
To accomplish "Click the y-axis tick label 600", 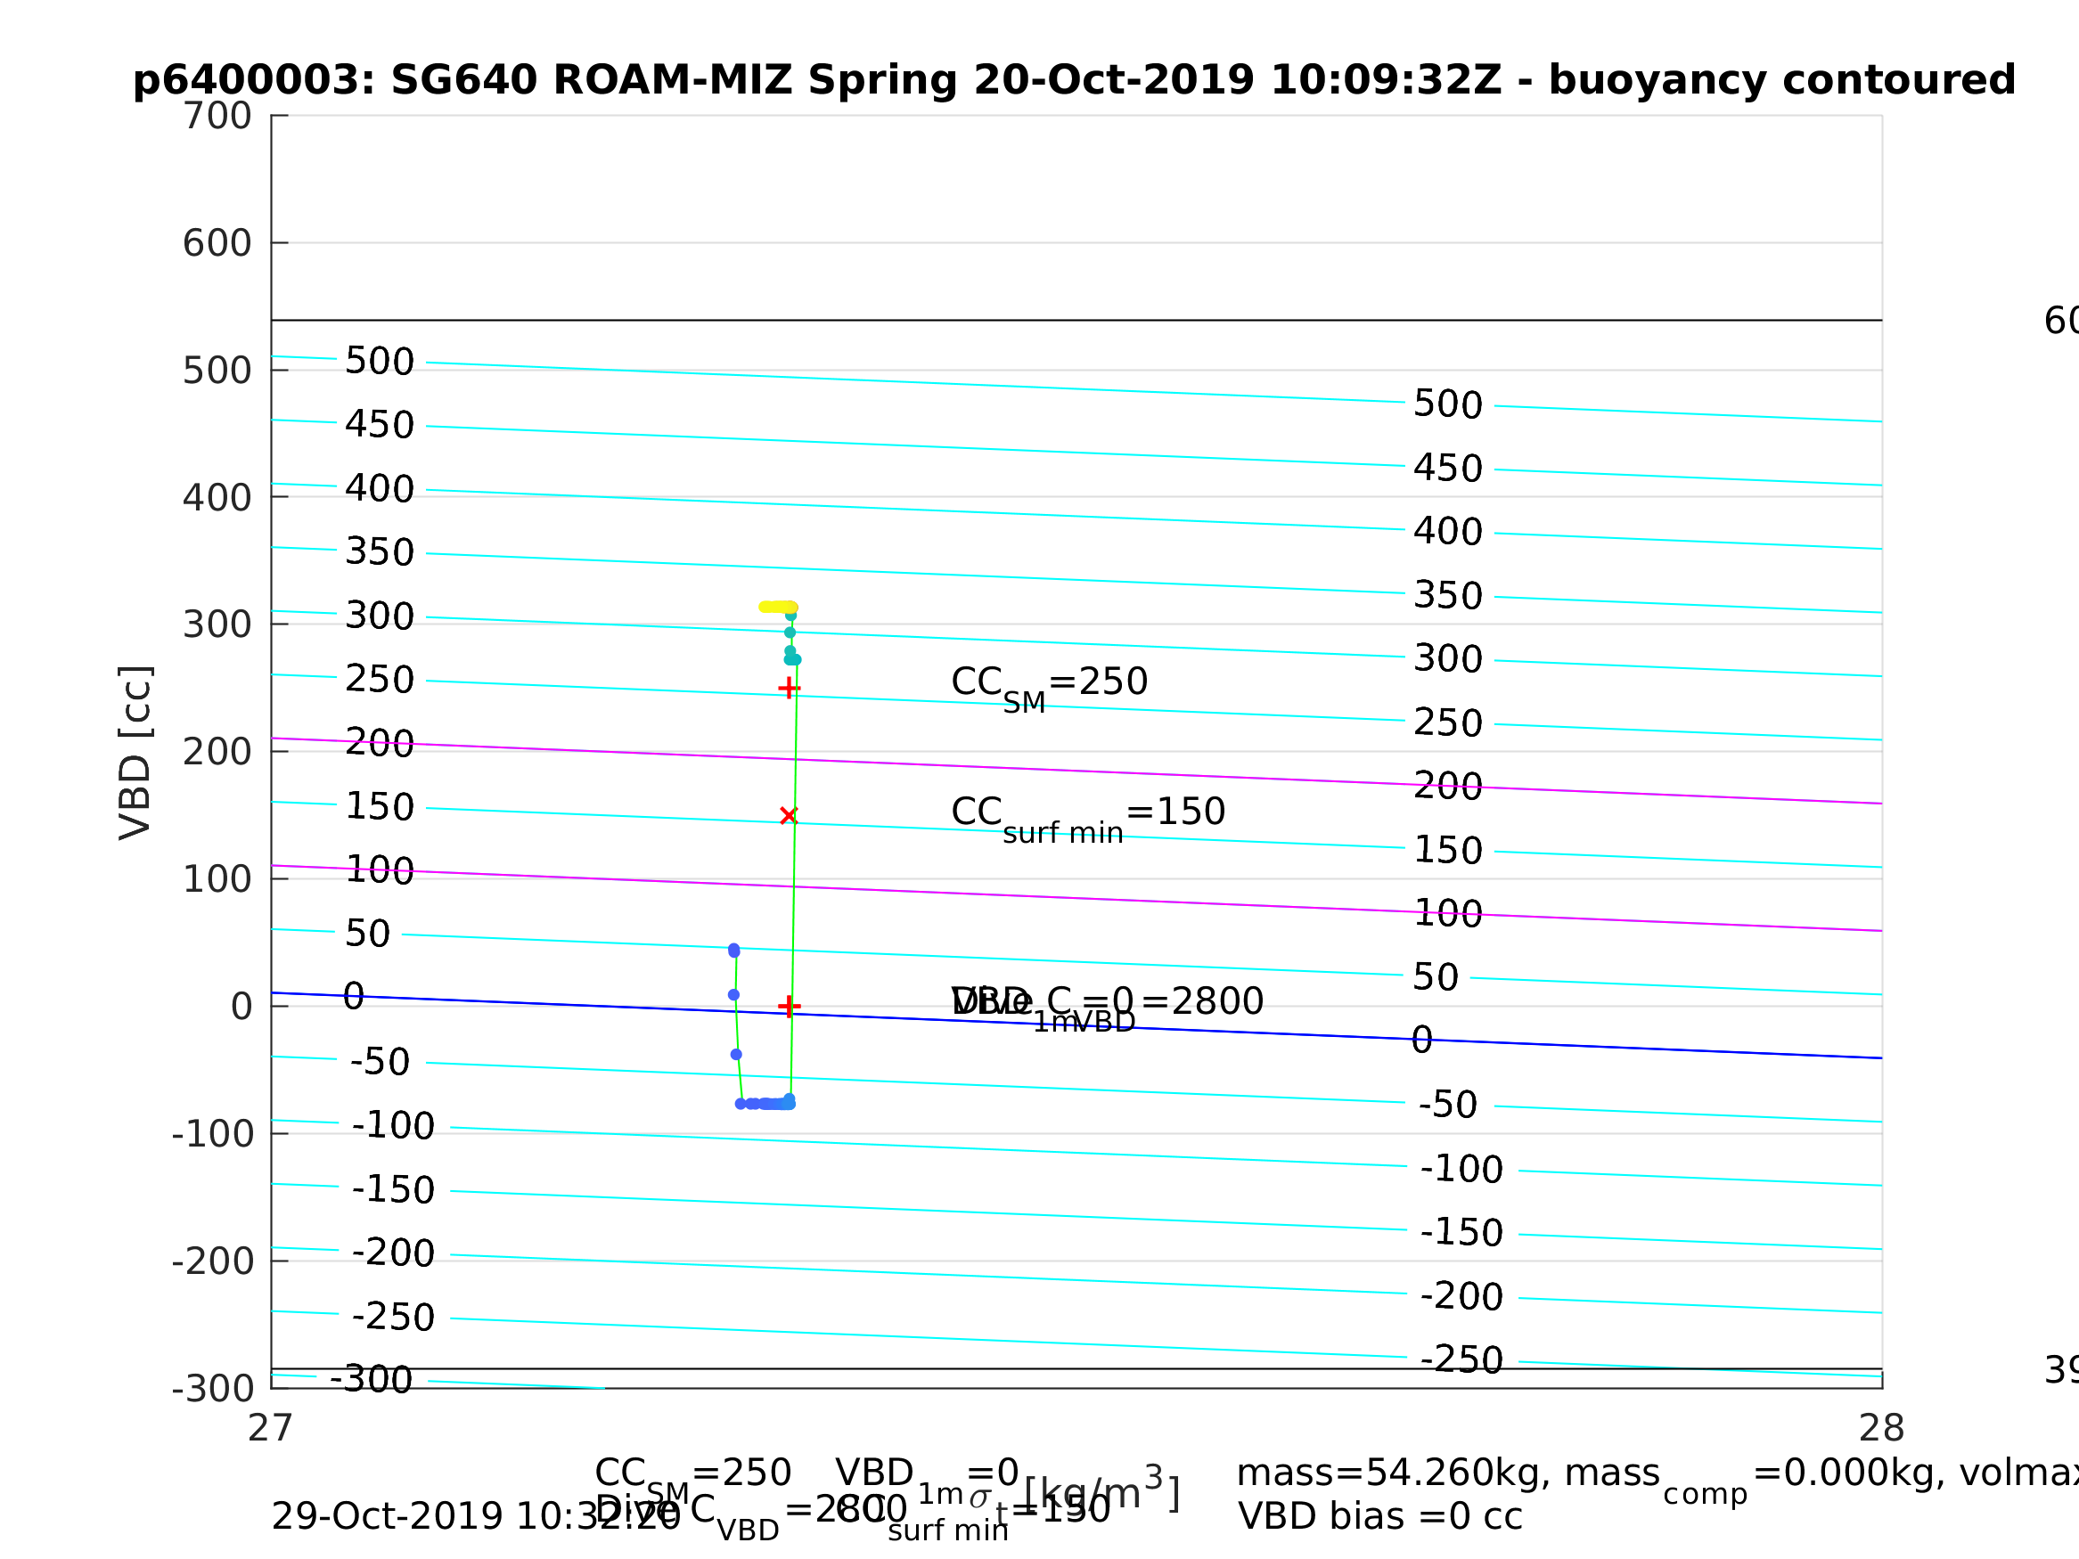I will (217, 244).
